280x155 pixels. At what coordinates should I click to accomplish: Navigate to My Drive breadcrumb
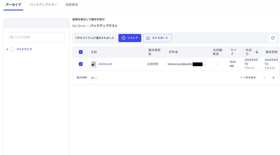click(x=79, y=26)
